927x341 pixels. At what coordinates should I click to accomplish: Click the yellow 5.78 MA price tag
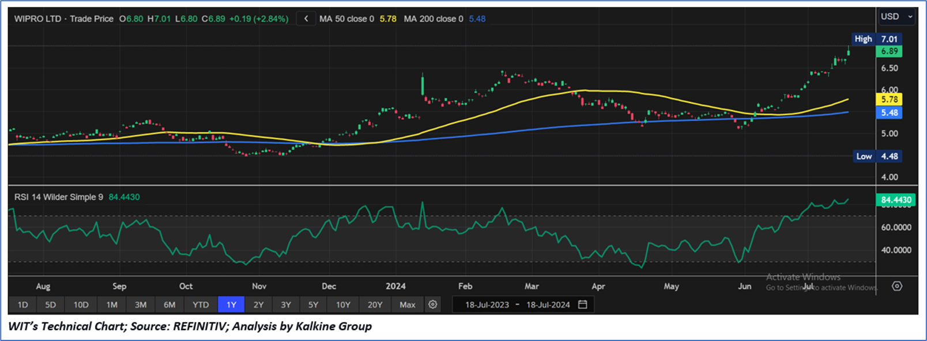point(889,100)
